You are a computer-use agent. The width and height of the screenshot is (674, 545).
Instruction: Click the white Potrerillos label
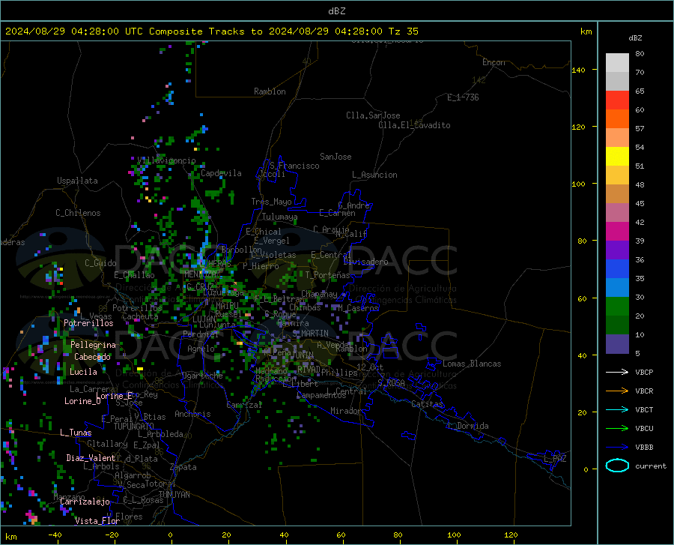(88, 323)
